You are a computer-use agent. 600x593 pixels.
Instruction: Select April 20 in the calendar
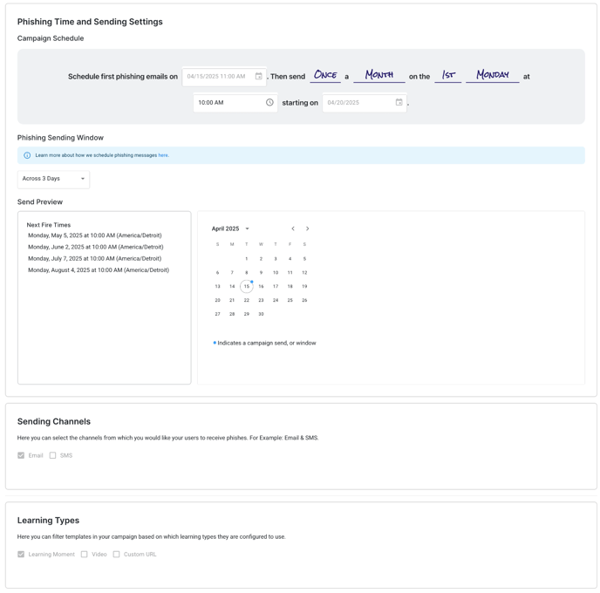coord(217,300)
